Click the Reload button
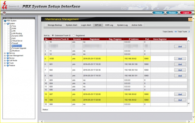Image resolution: width=195 pixels, height=123 pixels. pos(158,13)
